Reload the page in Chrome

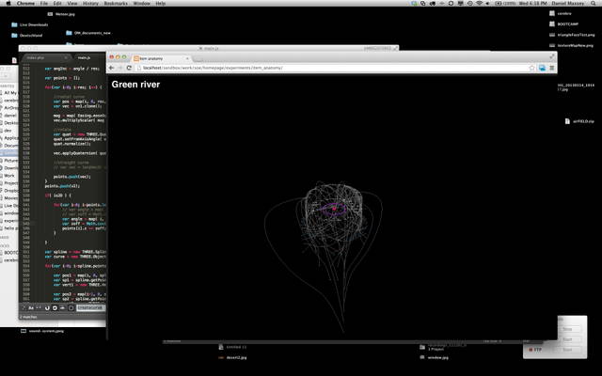(x=129, y=68)
